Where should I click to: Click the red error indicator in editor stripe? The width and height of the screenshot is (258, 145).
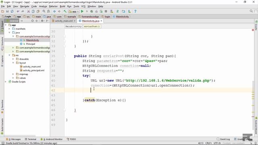[253, 30]
